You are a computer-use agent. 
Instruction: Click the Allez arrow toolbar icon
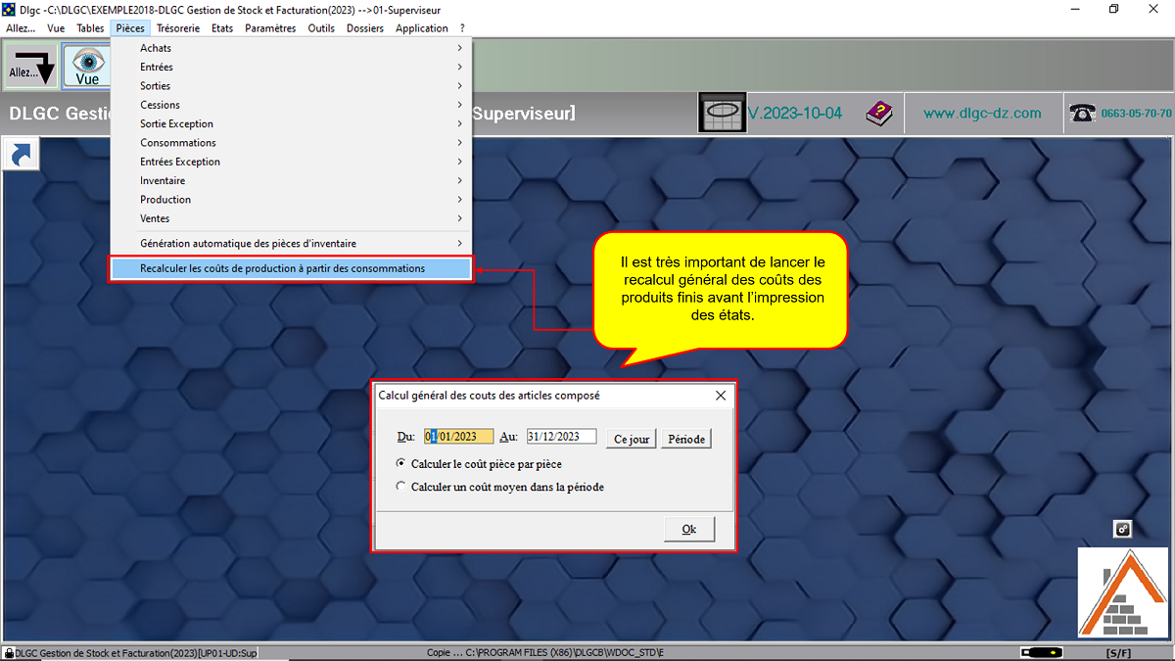point(30,67)
